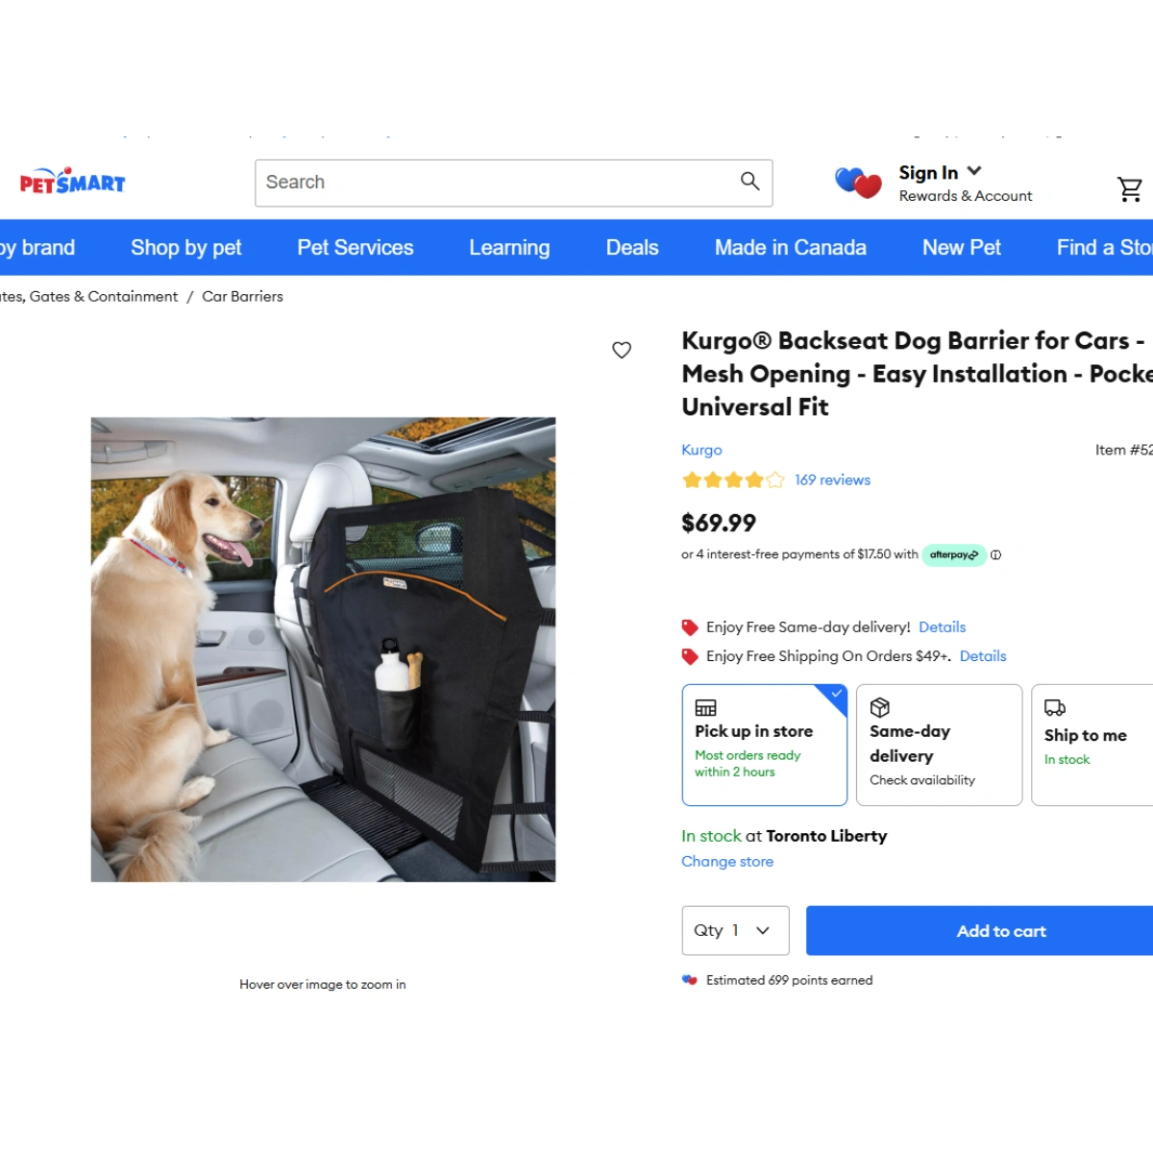The width and height of the screenshot is (1153, 1153).
Task: Open the Deals menu
Action: pos(632,248)
